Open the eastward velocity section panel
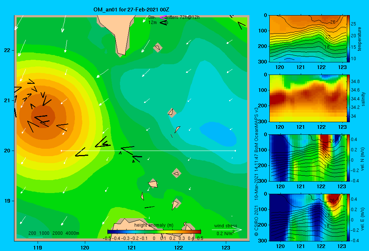Screen dimensions: 369x251 308,217
